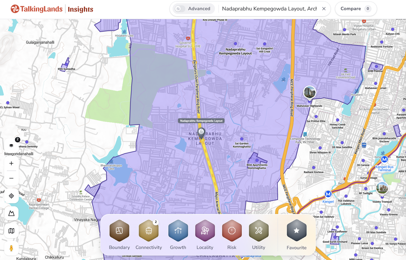Open the map layers button
This screenshot has width=406, height=260.
pos(11,145)
